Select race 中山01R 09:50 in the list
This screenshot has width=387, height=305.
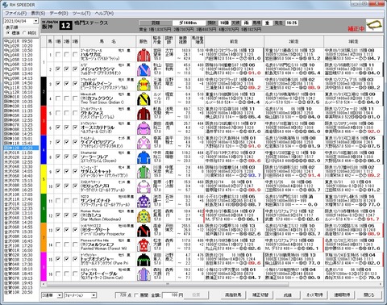tap(19, 41)
